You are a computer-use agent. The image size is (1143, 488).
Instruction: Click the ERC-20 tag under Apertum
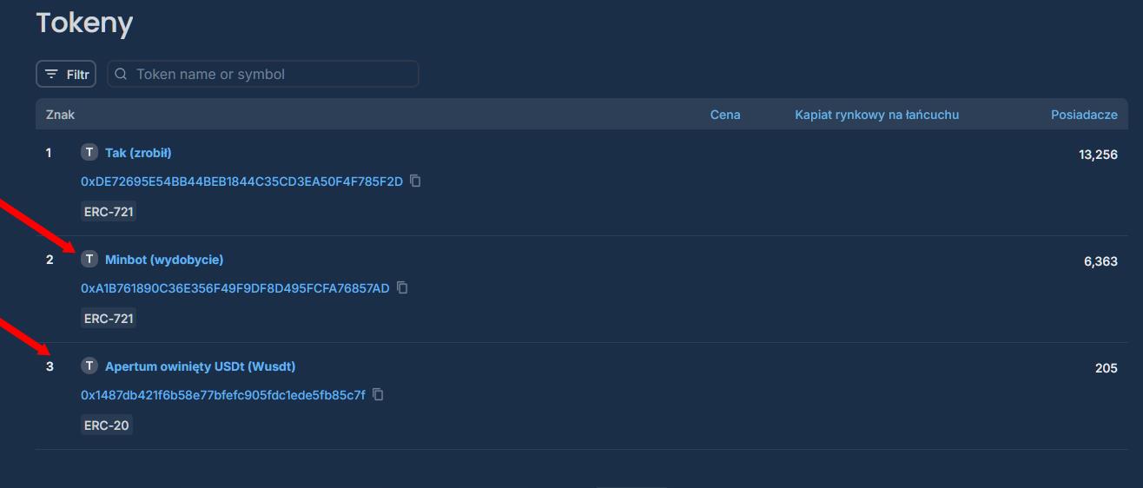pyautogui.click(x=107, y=425)
